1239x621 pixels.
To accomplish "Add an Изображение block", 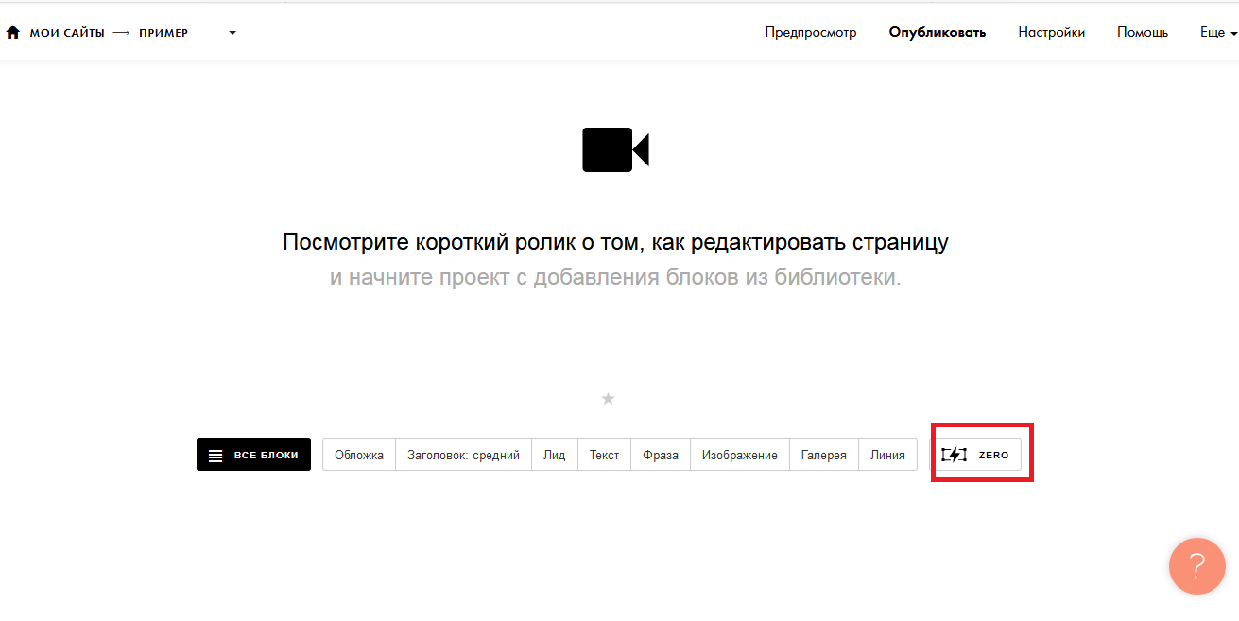I will point(740,455).
